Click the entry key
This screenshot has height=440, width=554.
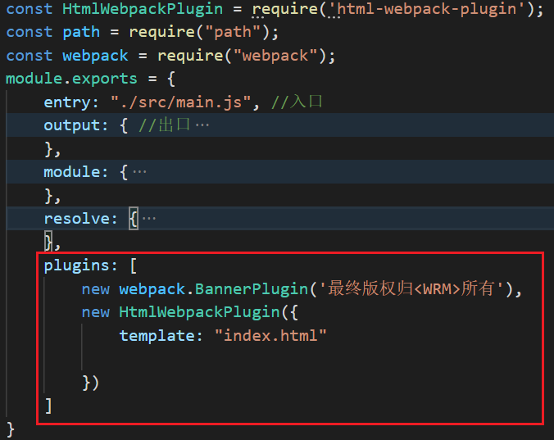pyautogui.click(x=66, y=102)
